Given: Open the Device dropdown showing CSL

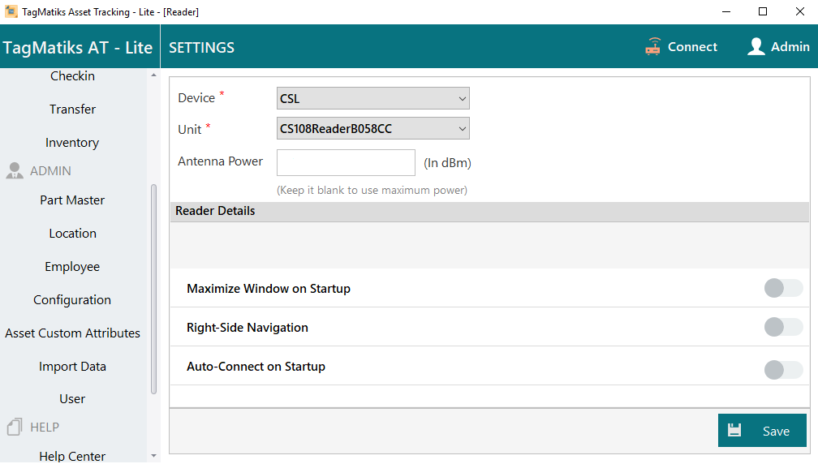Looking at the screenshot, I should [372, 99].
